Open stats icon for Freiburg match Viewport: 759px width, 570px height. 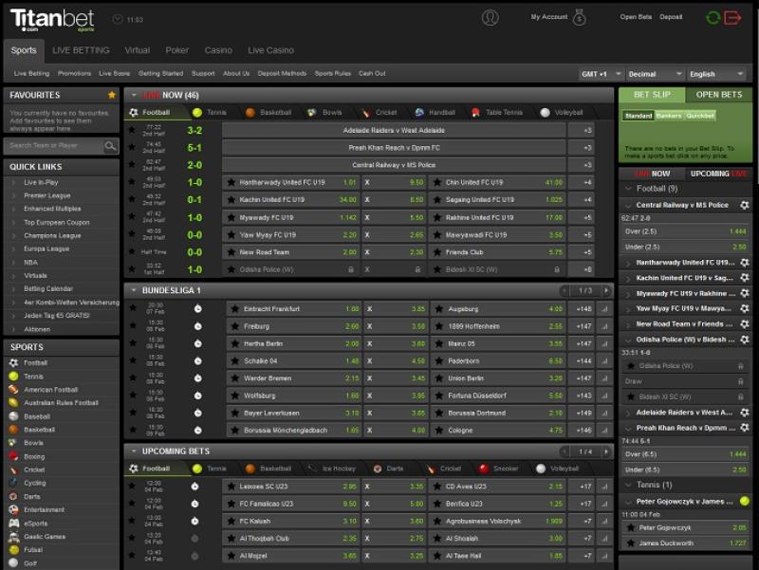tap(604, 326)
